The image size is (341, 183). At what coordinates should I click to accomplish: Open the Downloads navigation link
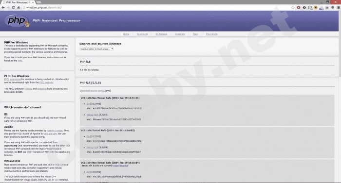[142, 34]
